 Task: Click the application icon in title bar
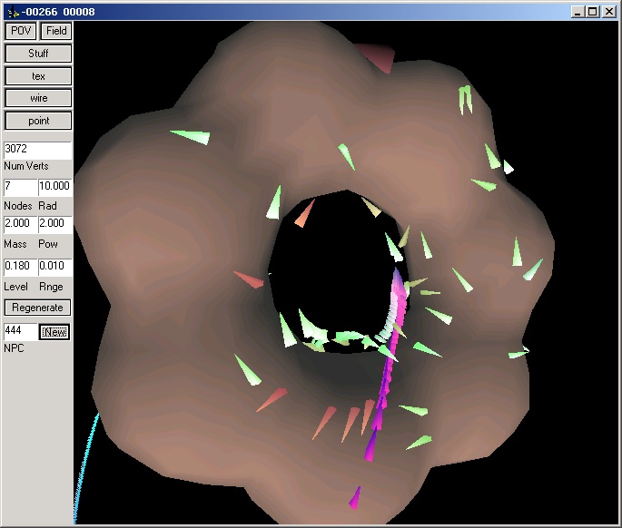pos(12,12)
